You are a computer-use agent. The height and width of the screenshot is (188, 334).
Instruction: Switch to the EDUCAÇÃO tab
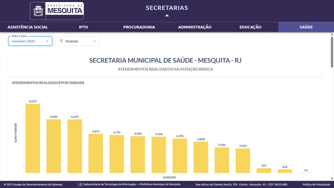(250, 27)
